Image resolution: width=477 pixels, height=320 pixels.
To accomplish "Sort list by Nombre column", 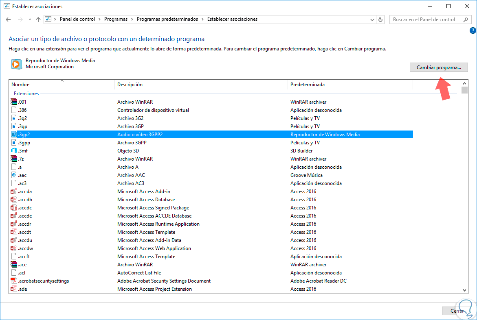I will tap(62, 85).
